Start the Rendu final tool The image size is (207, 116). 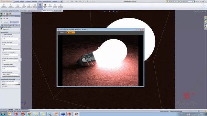(45, 6)
